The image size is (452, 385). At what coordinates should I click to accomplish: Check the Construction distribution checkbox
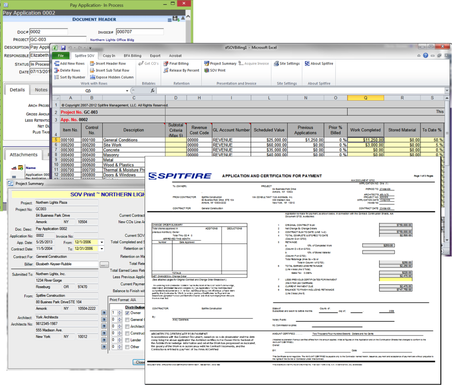[x=127, y=333]
